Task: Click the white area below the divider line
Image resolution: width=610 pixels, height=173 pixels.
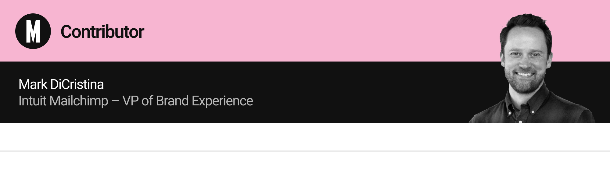Action: click(x=305, y=162)
